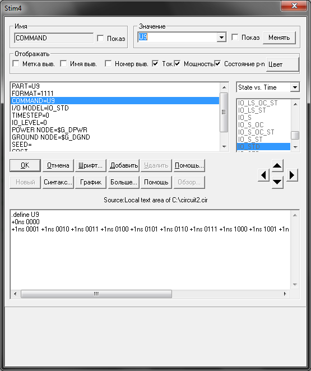This screenshot has width=311, height=371.
Task: Click text area scroll-right arrow
Action: 285,294
